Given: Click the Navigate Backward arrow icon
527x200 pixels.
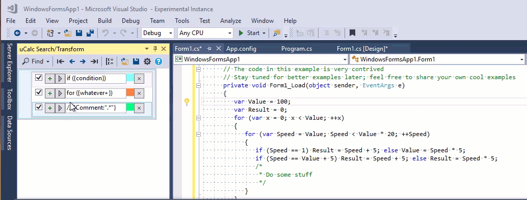Looking at the screenshot, I should [x=17, y=33].
